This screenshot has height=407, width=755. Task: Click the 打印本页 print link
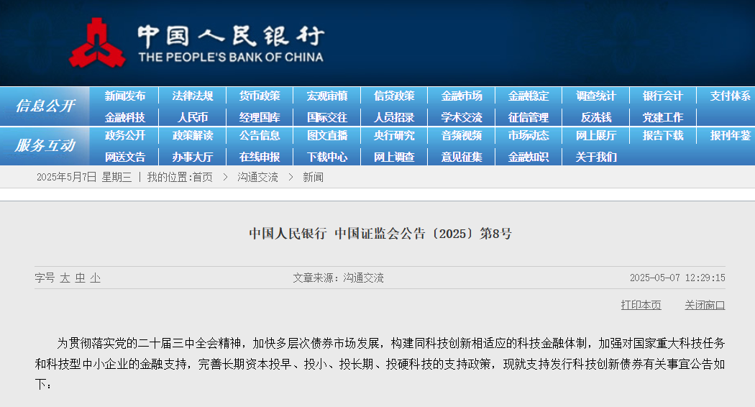[x=641, y=305]
